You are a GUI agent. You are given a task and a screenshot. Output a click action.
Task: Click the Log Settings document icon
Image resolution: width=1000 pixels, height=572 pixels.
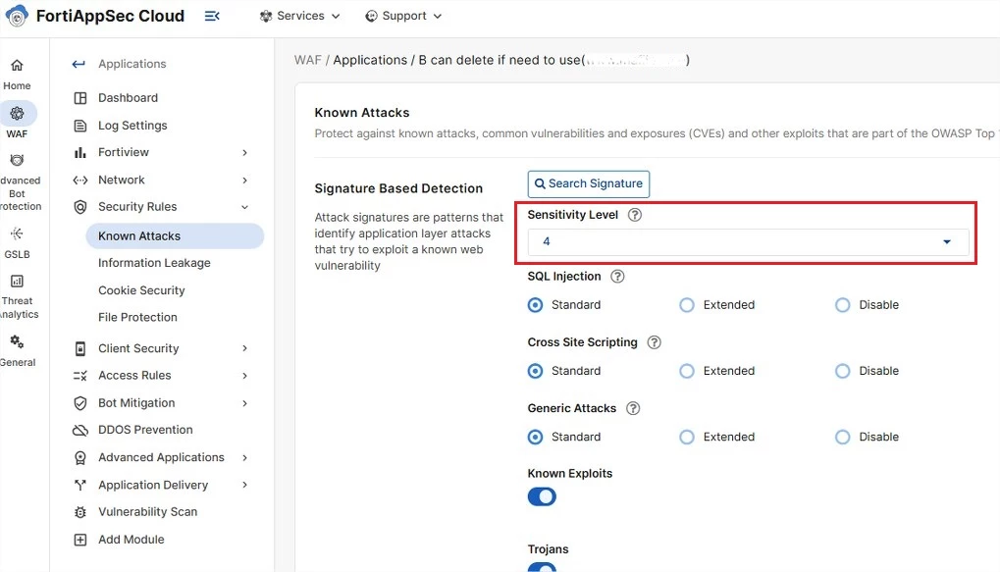(80, 126)
